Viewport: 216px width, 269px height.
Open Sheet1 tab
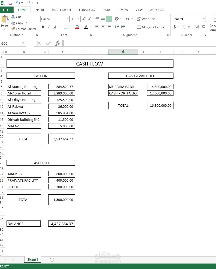point(33,260)
